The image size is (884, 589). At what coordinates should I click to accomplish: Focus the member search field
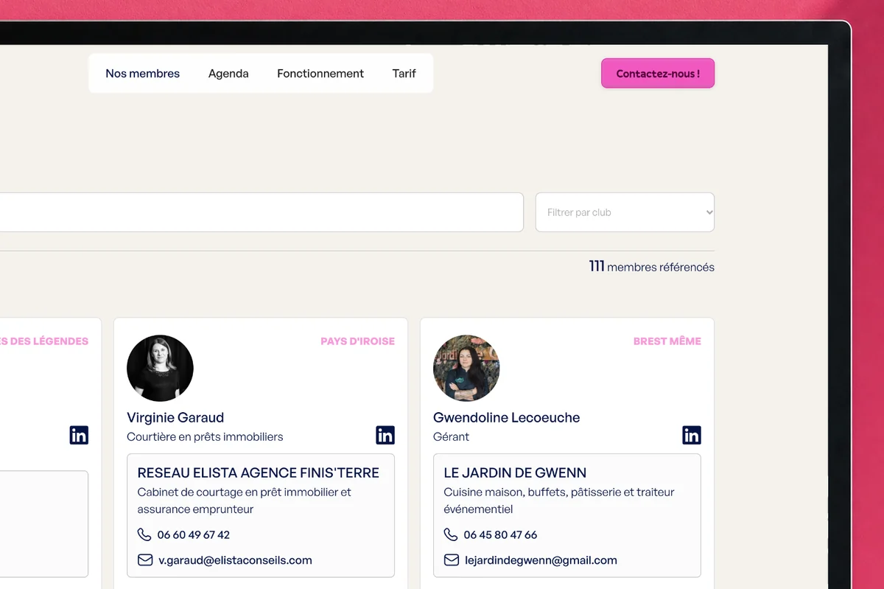click(262, 212)
